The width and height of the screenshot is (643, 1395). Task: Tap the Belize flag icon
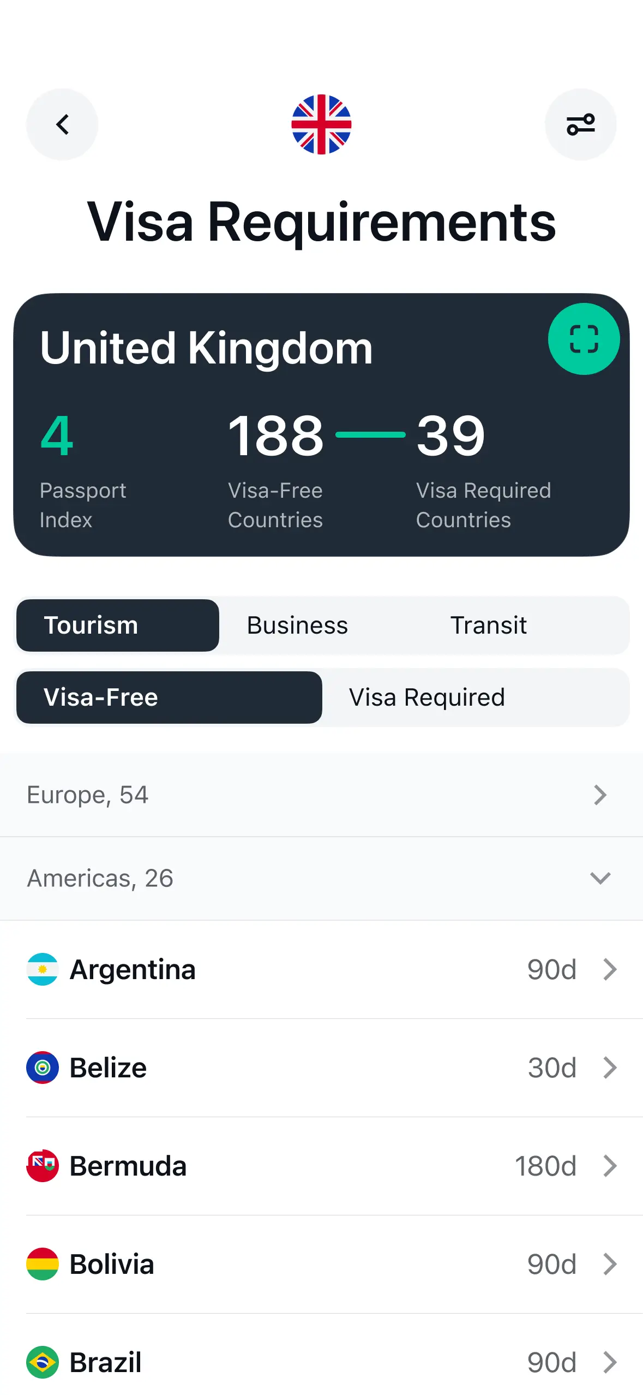point(43,1068)
